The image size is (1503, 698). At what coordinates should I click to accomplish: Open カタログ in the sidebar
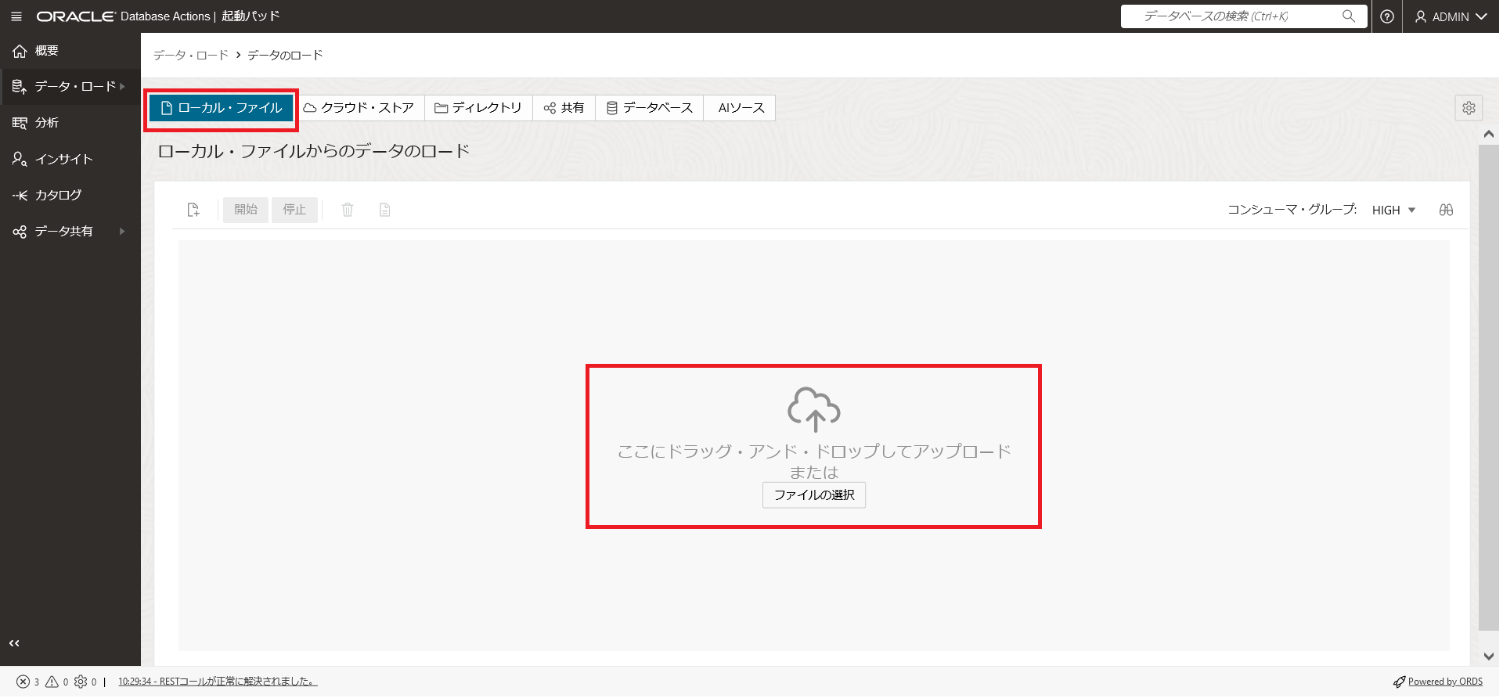[x=70, y=195]
